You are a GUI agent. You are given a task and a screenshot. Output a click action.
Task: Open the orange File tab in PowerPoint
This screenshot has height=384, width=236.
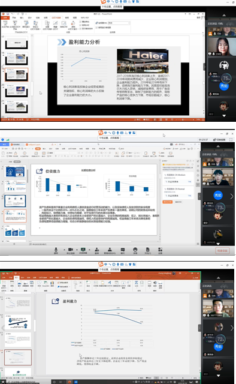tap(5, 17)
